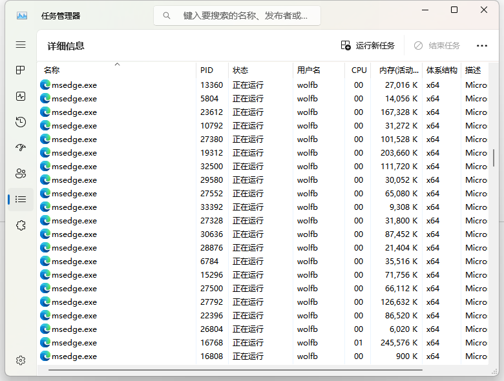Open the Services puzzle-piece icon
The height and width of the screenshot is (381, 504).
tap(21, 225)
